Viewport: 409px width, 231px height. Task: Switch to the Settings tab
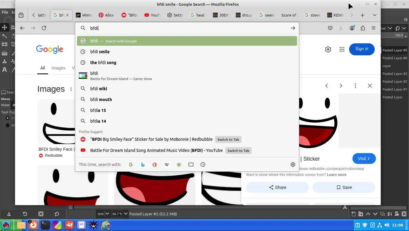pos(175,15)
